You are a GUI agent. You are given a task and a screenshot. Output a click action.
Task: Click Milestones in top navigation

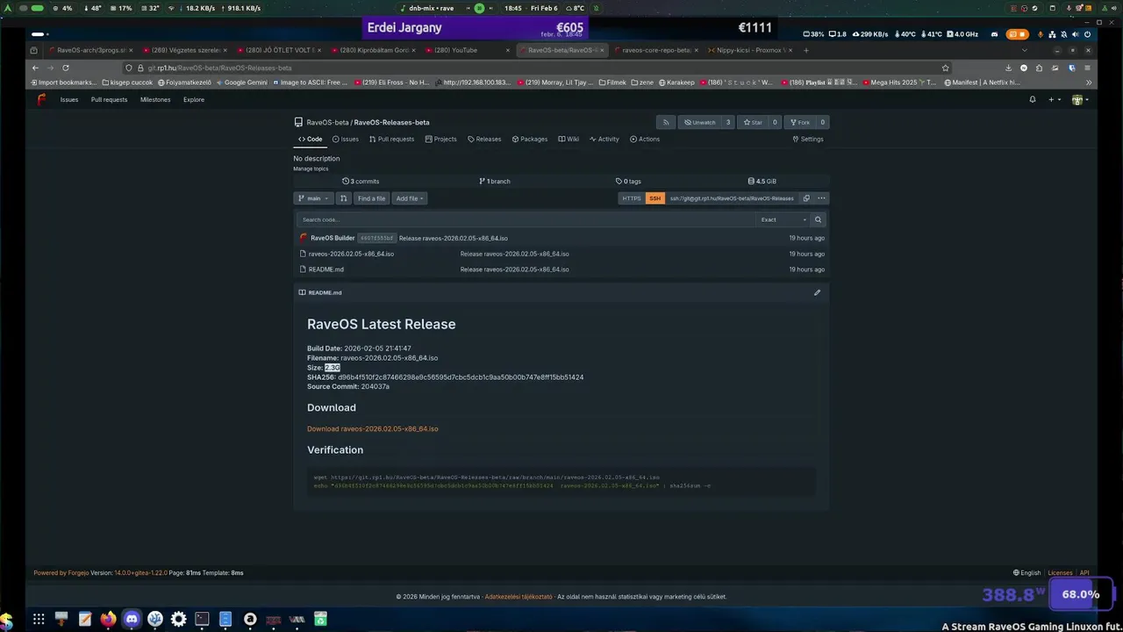[x=155, y=99]
